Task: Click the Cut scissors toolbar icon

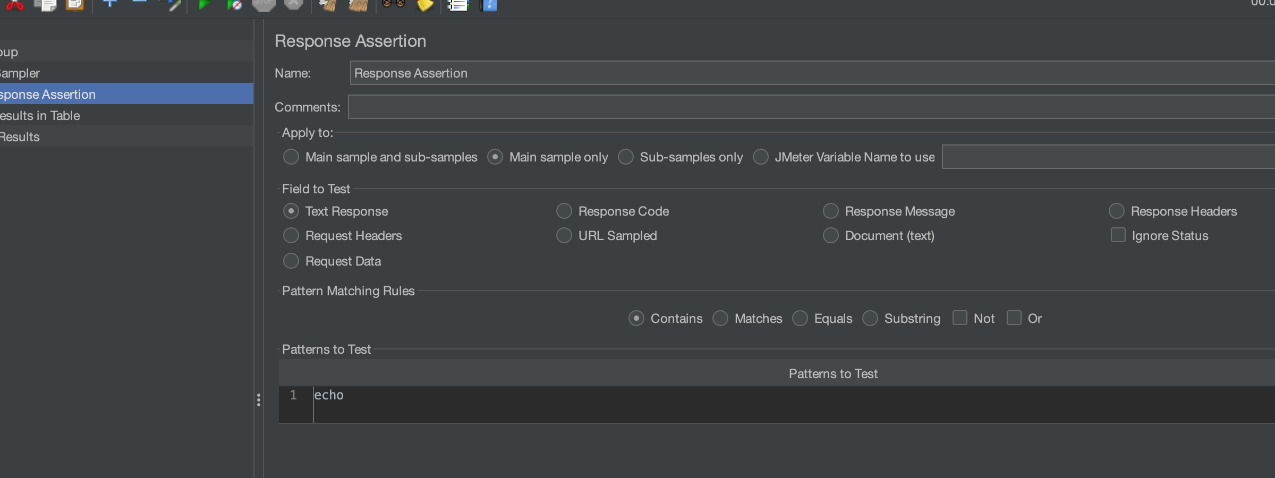Action: click(x=14, y=4)
